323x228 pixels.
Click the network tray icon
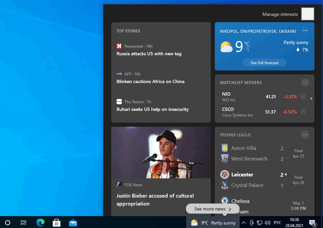(x=260, y=223)
